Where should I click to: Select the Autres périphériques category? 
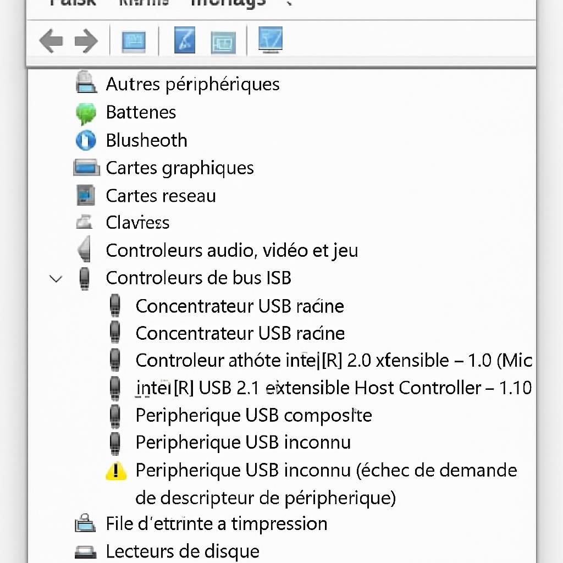192,85
